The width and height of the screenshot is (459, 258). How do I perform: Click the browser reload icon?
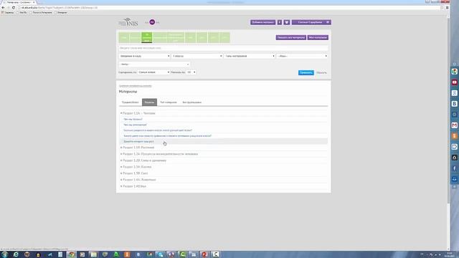point(14,8)
